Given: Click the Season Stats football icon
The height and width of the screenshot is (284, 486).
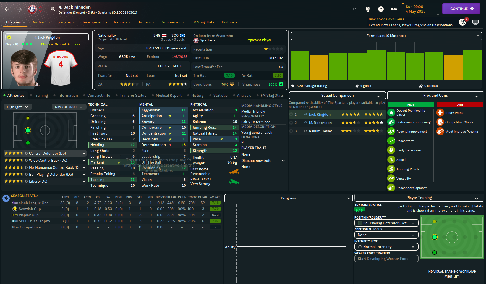Looking at the screenshot, I should (x=6, y=198).
